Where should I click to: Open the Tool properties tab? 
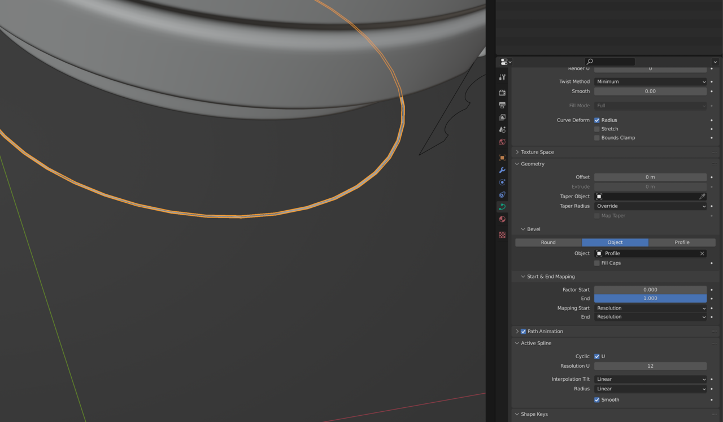pos(502,77)
